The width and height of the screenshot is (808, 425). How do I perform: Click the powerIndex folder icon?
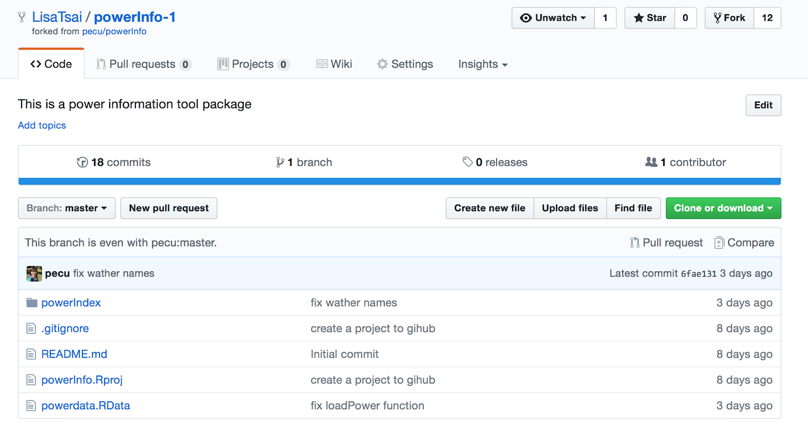[x=32, y=303]
